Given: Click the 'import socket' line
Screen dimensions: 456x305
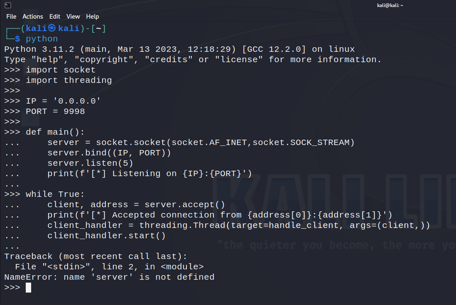Looking at the screenshot, I should pos(61,70).
